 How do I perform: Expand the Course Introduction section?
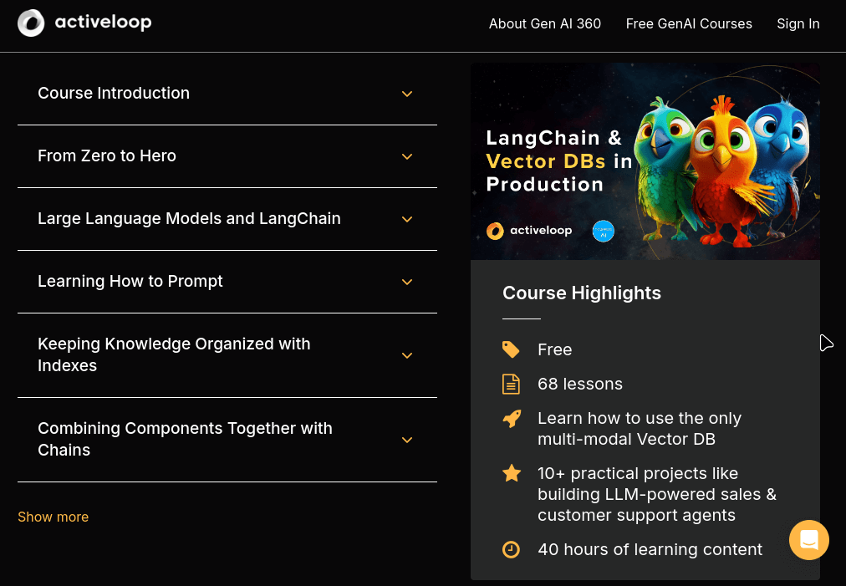tap(407, 94)
